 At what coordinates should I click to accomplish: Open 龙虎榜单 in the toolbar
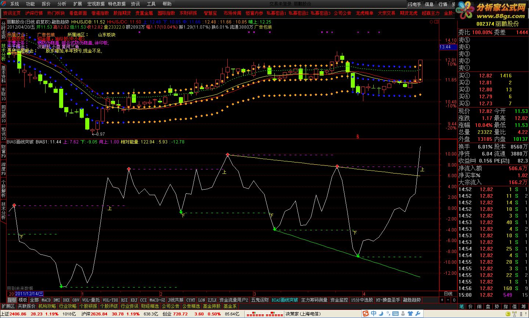[365, 13]
